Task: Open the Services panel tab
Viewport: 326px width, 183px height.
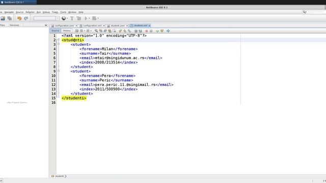Action: tap(14, 25)
